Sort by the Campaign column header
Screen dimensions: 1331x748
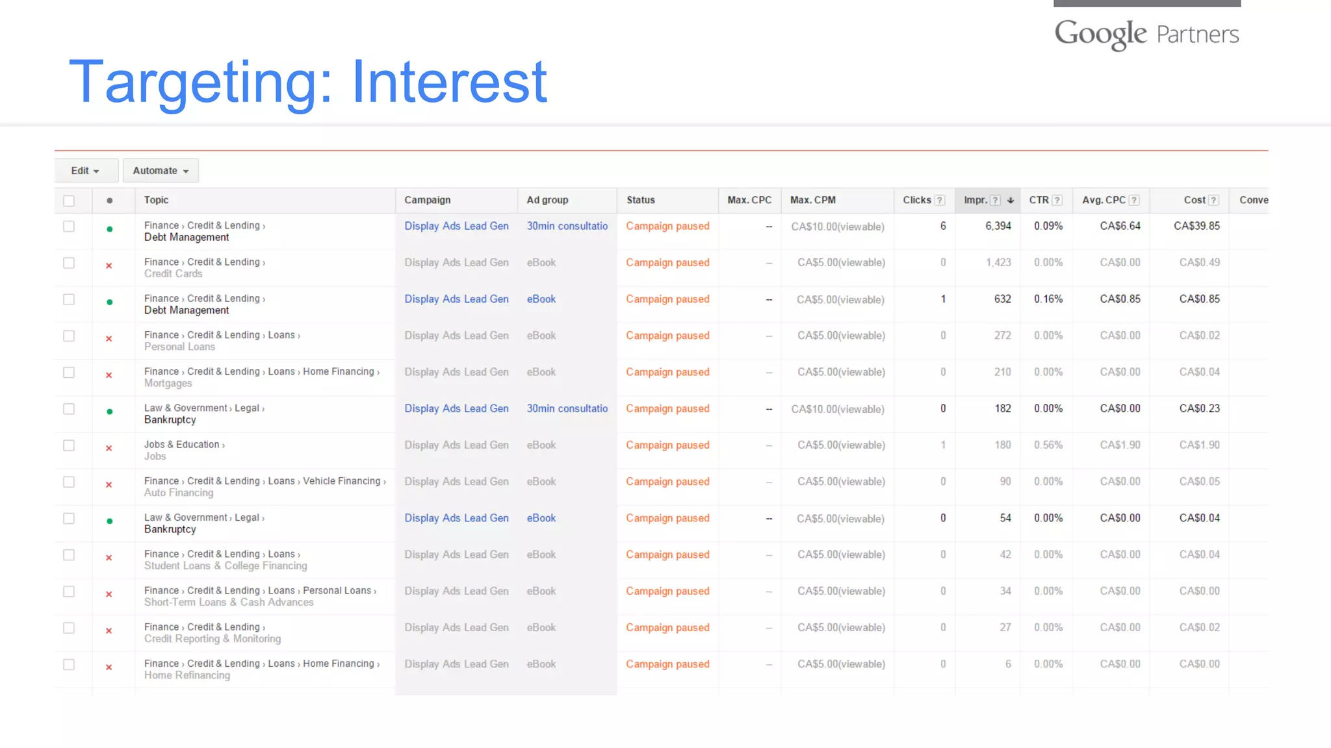click(427, 200)
